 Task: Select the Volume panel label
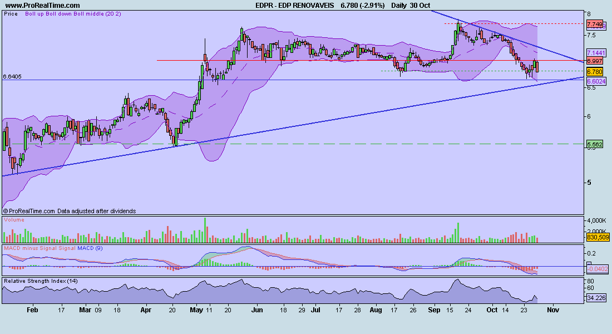click(x=14, y=220)
